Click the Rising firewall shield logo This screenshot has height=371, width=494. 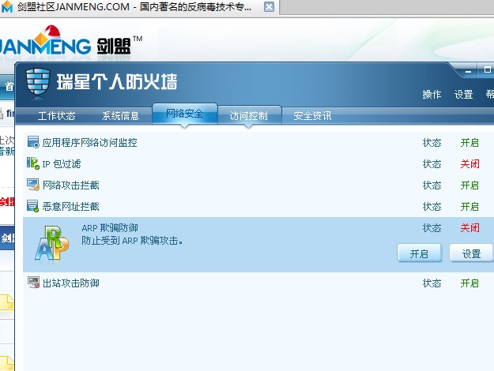[38, 82]
